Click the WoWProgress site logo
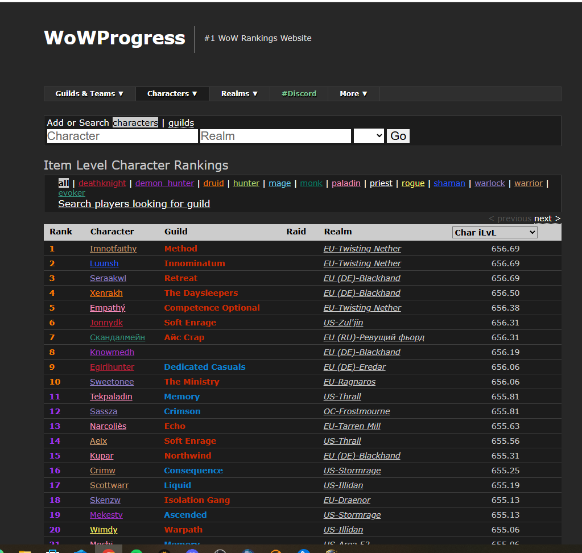The image size is (582, 553). pos(114,38)
